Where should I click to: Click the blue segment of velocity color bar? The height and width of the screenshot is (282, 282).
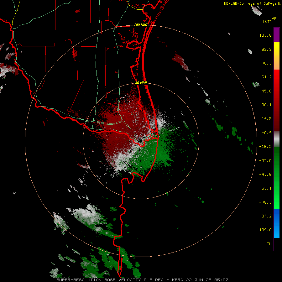coord(277,223)
